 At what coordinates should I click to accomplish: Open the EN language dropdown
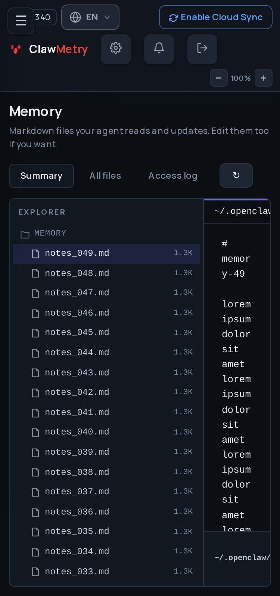coord(90,17)
